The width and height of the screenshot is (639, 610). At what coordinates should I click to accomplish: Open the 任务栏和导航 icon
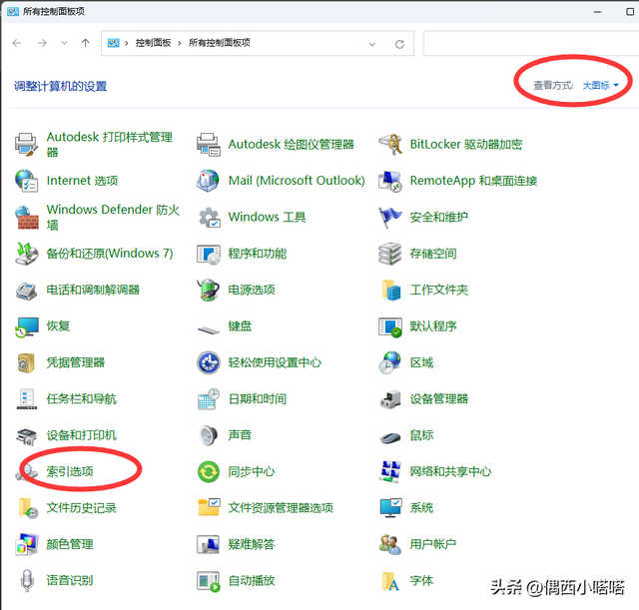[27, 399]
